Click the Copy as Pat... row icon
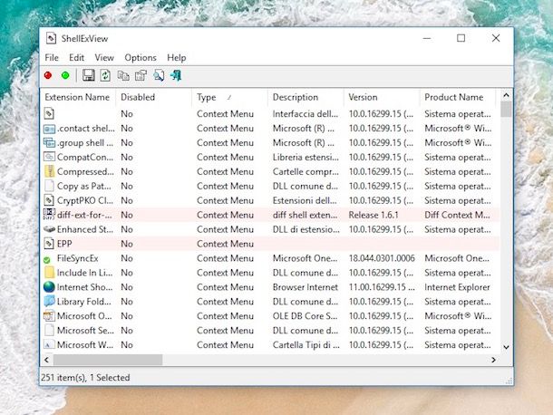This screenshot has height=415, width=553. tap(49, 186)
